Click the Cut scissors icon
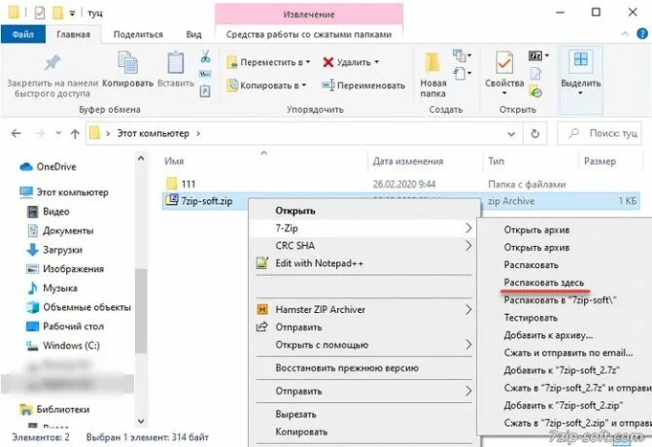The height and width of the screenshot is (447, 652). tap(205, 56)
